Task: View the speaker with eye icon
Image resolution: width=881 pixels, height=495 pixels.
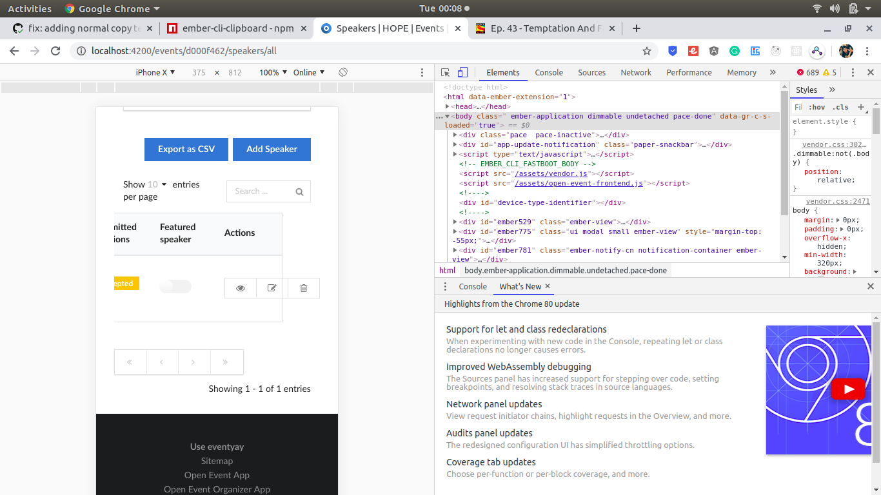Action: click(x=241, y=288)
